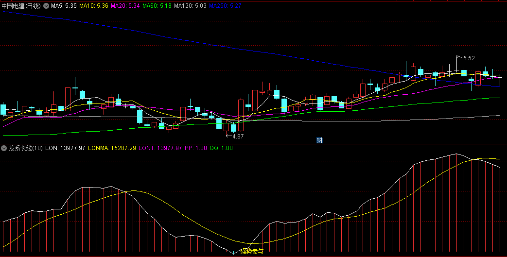
Task: Open the dropdown beside 中国电建(日线) title
Action: pyautogui.click(x=46, y=6)
